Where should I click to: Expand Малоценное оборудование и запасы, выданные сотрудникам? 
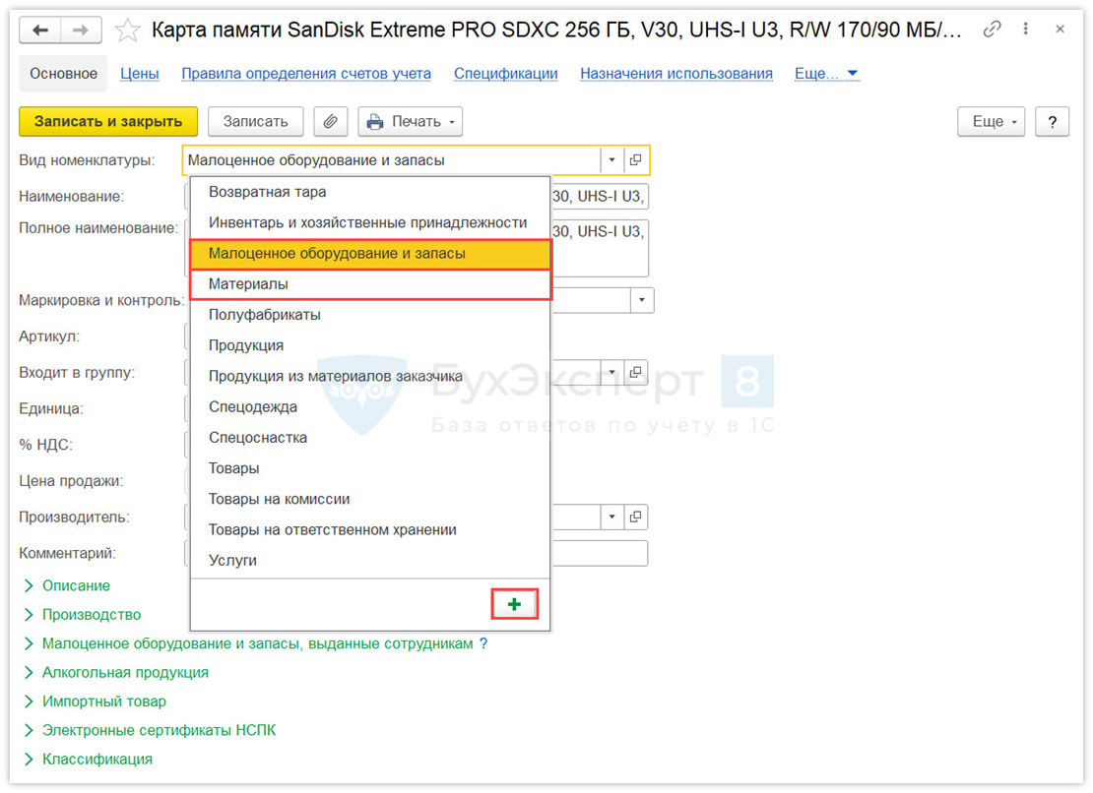point(249,643)
